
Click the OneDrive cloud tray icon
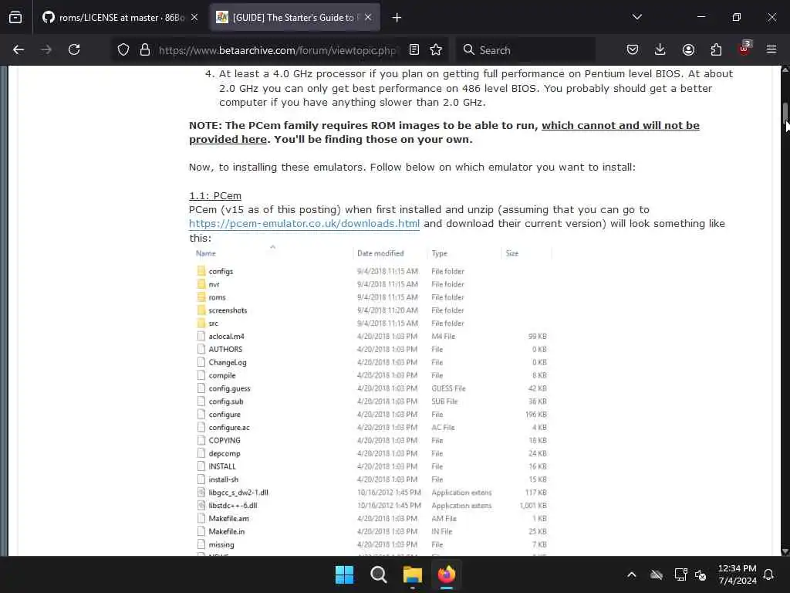point(656,574)
